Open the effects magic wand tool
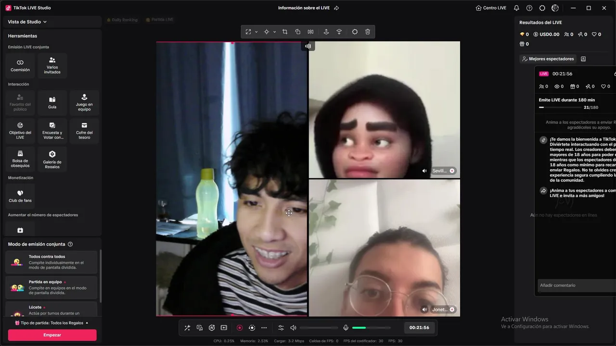 click(187, 328)
